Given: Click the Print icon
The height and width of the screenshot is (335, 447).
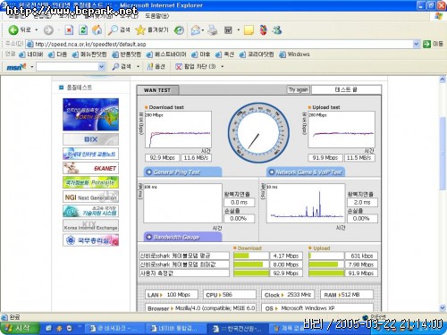Looking at the screenshot, I should click(213, 29).
